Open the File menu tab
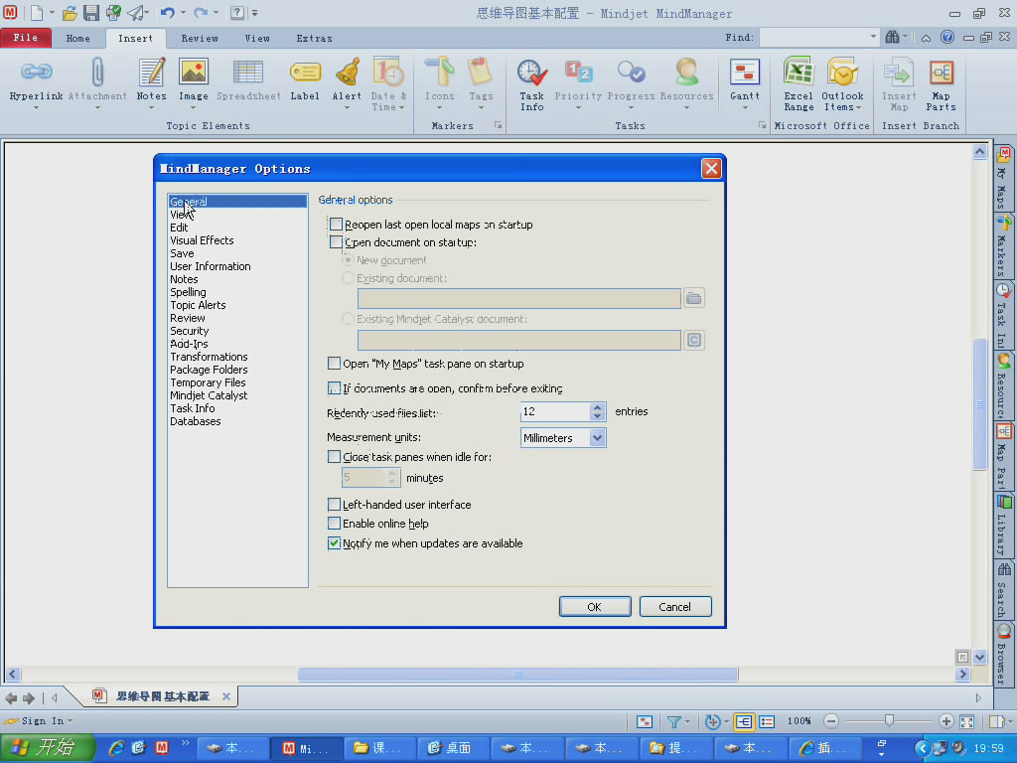 pos(26,38)
